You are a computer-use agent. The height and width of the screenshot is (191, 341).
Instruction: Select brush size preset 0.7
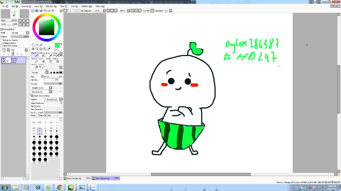[x=34, y=121]
